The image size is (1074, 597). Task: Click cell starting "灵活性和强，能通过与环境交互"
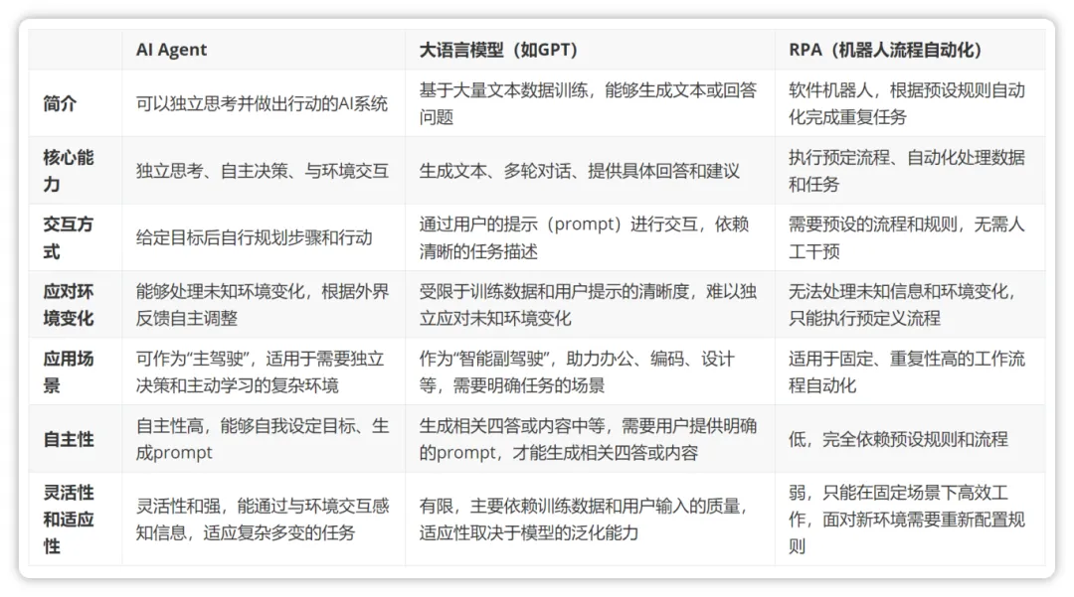click(x=262, y=520)
